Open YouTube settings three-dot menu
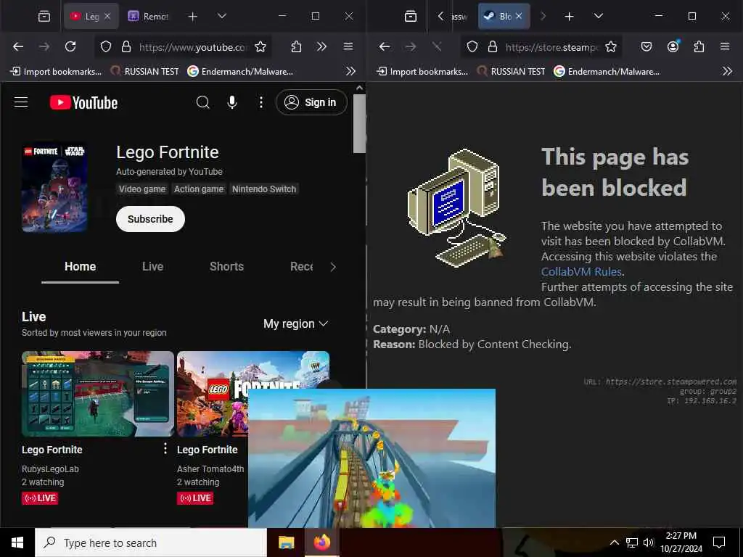Viewport: 743px width, 557px height. point(260,102)
